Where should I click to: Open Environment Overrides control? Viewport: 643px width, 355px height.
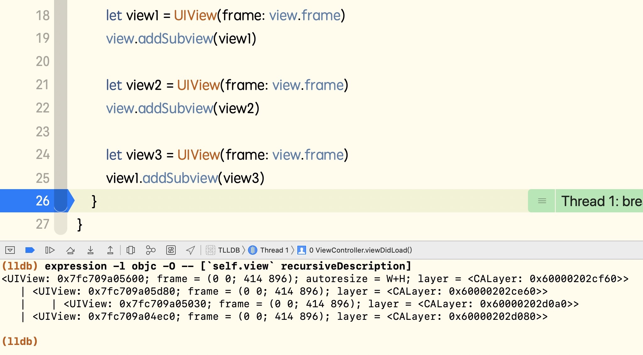(171, 250)
